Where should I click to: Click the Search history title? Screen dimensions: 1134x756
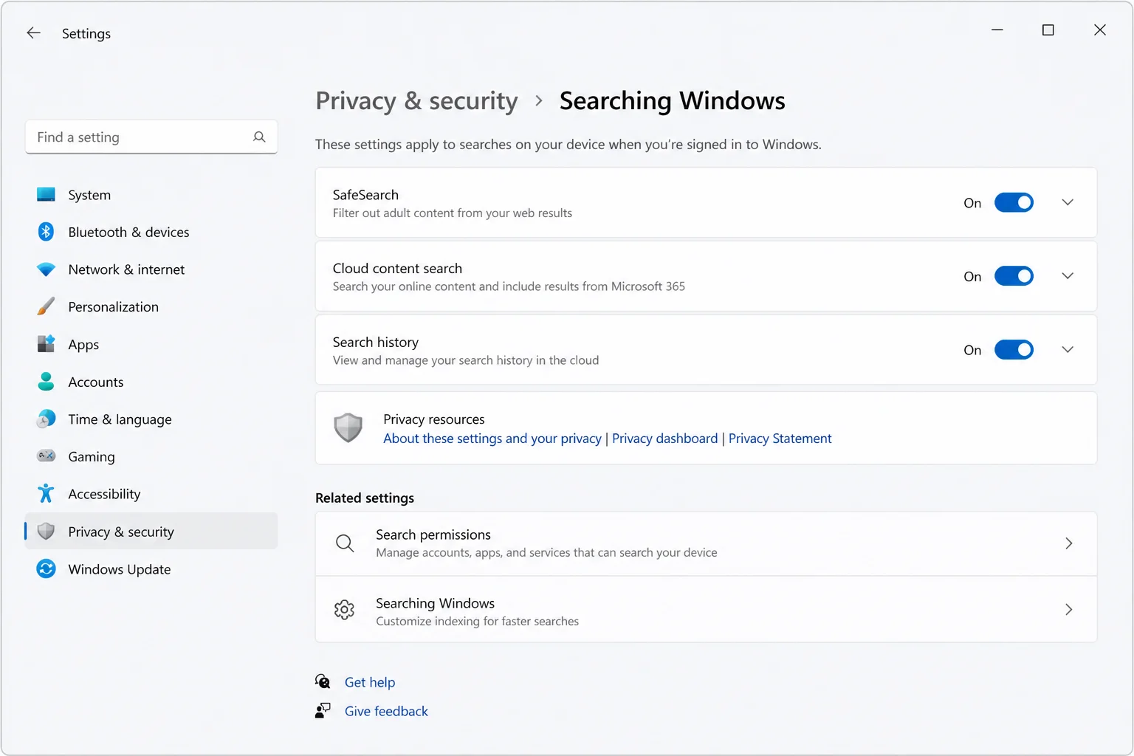375,343
